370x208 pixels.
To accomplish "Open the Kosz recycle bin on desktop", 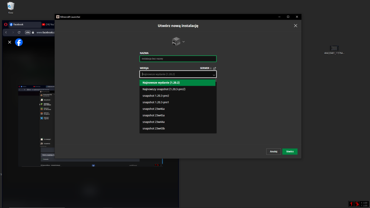I will (x=11, y=8).
